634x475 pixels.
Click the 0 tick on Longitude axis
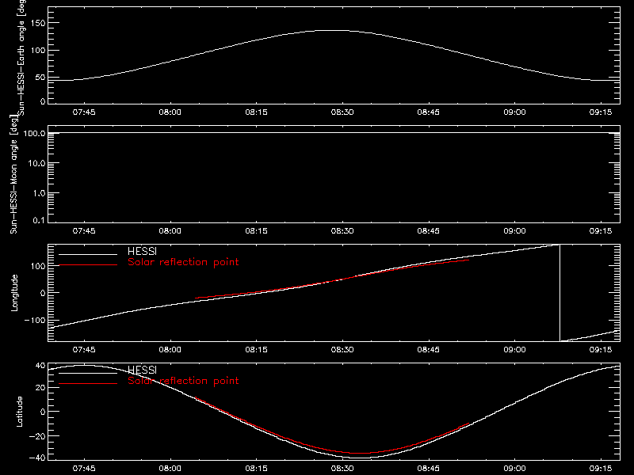click(43, 293)
